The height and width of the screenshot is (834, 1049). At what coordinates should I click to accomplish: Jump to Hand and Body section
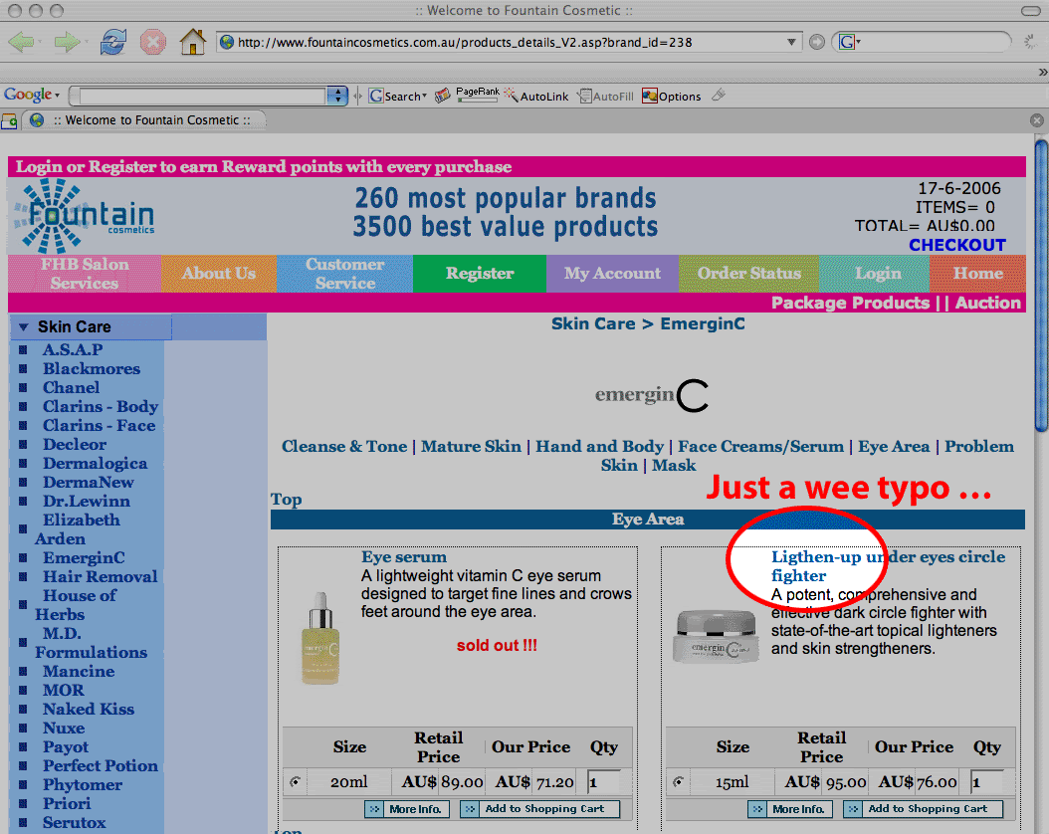tap(599, 446)
